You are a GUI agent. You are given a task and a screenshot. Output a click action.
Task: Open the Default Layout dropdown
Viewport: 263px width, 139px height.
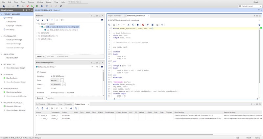pyautogui.click(x=250, y=6)
